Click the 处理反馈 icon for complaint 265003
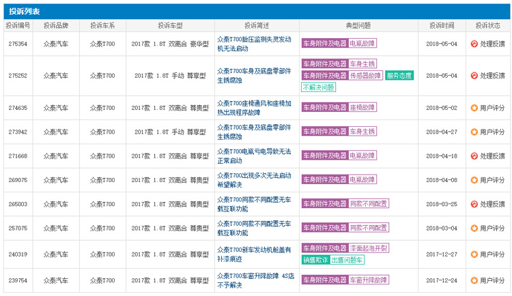This screenshot has height=296, width=512. (474, 204)
